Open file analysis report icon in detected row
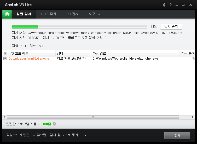 click(193, 59)
